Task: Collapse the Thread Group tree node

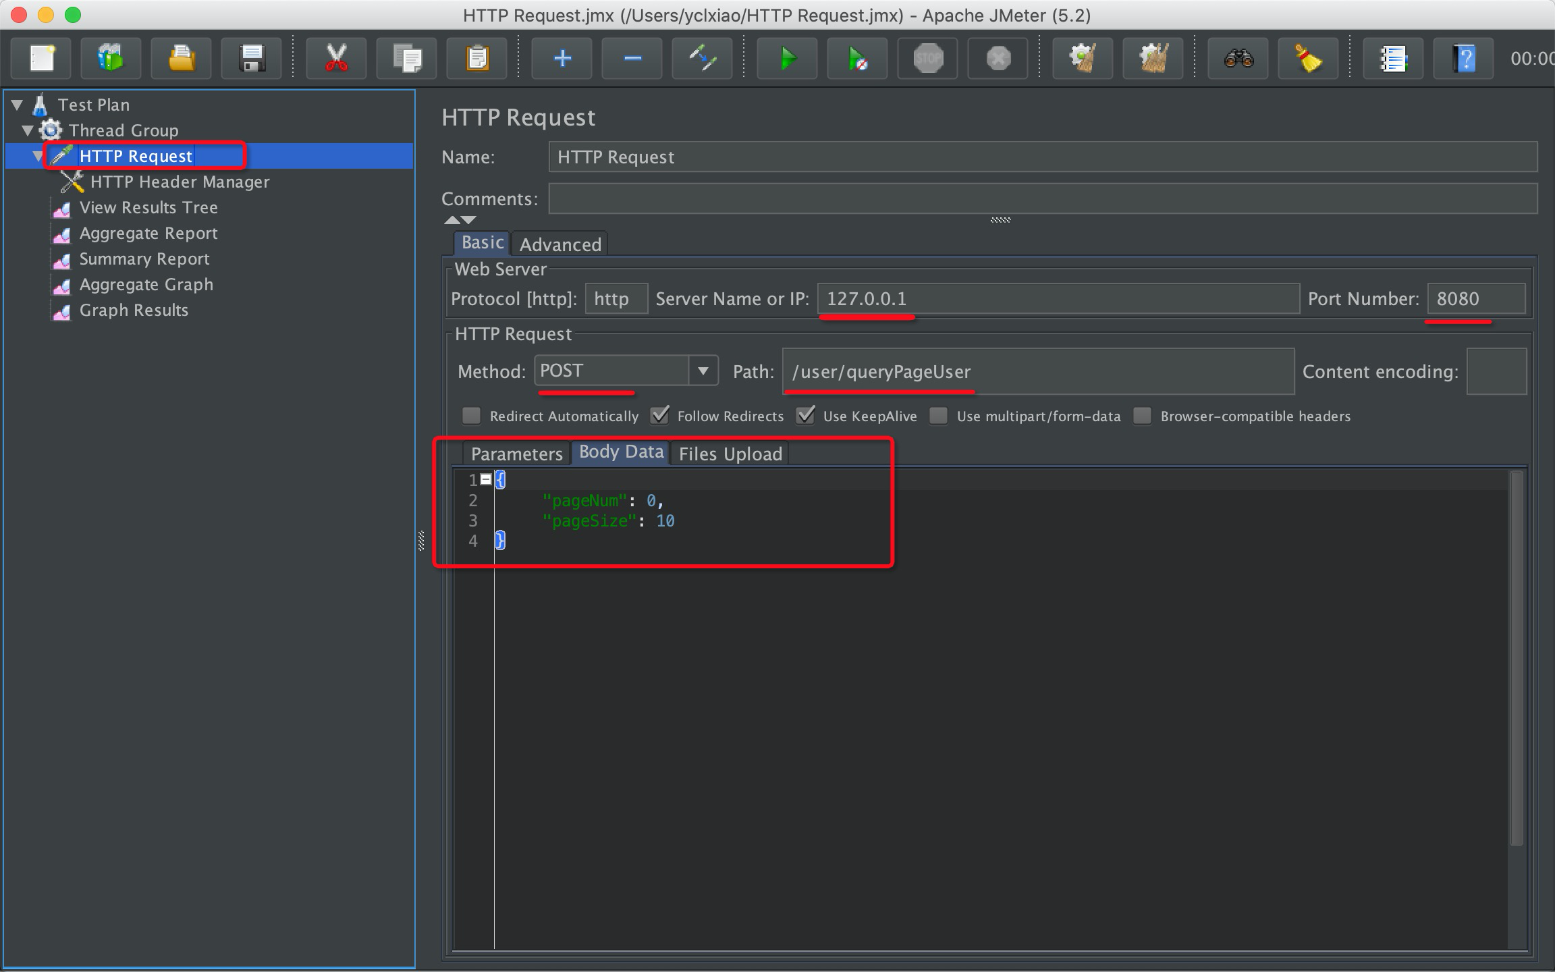Action: (x=28, y=130)
